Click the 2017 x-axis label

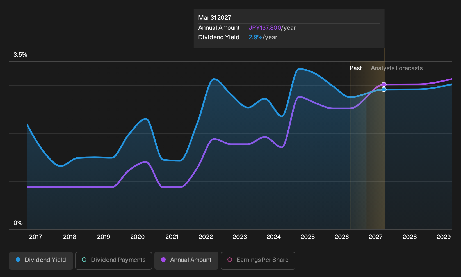tap(36, 237)
